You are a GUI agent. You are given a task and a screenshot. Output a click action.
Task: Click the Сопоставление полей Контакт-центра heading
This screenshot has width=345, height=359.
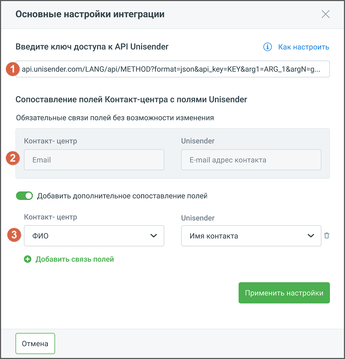131,100
